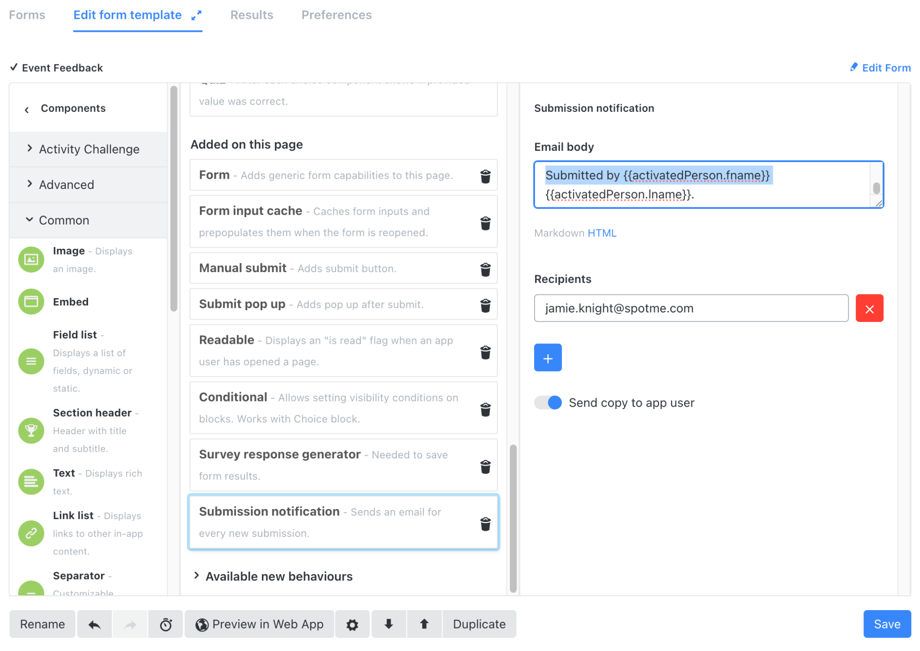Click the download arrow button
Screen dimensions: 920x651
[x=389, y=624]
